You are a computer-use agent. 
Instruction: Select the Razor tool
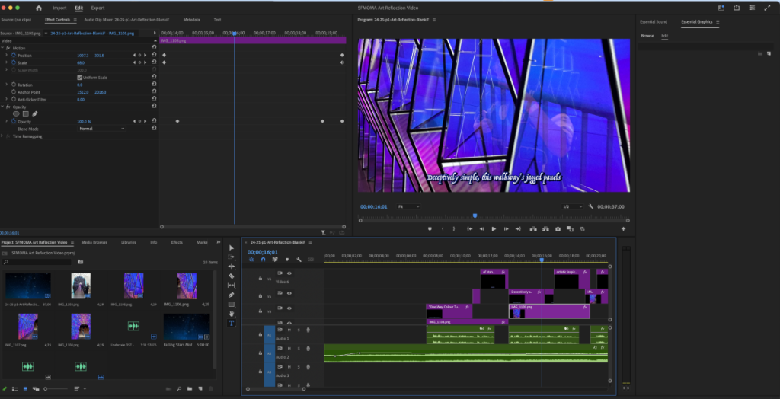click(232, 276)
